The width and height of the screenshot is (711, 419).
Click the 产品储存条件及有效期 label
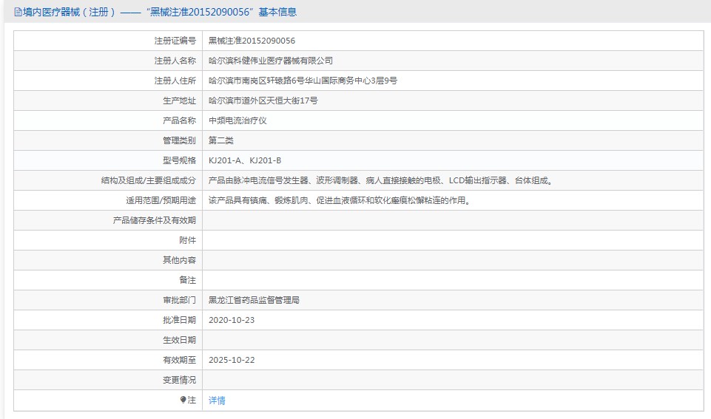pos(154,220)
